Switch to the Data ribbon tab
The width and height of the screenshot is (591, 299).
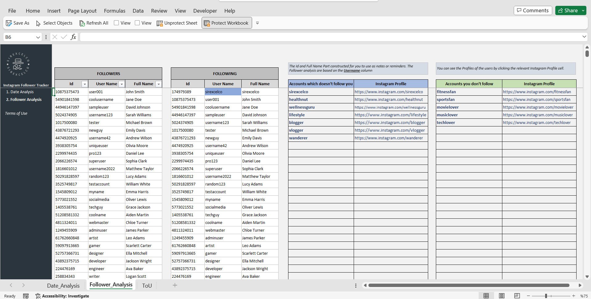coord(138,11)
